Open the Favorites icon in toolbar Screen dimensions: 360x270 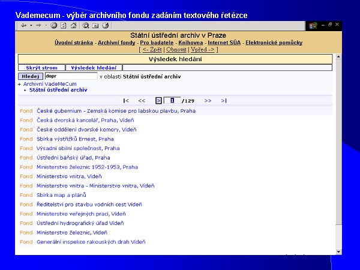click(95, 26)
